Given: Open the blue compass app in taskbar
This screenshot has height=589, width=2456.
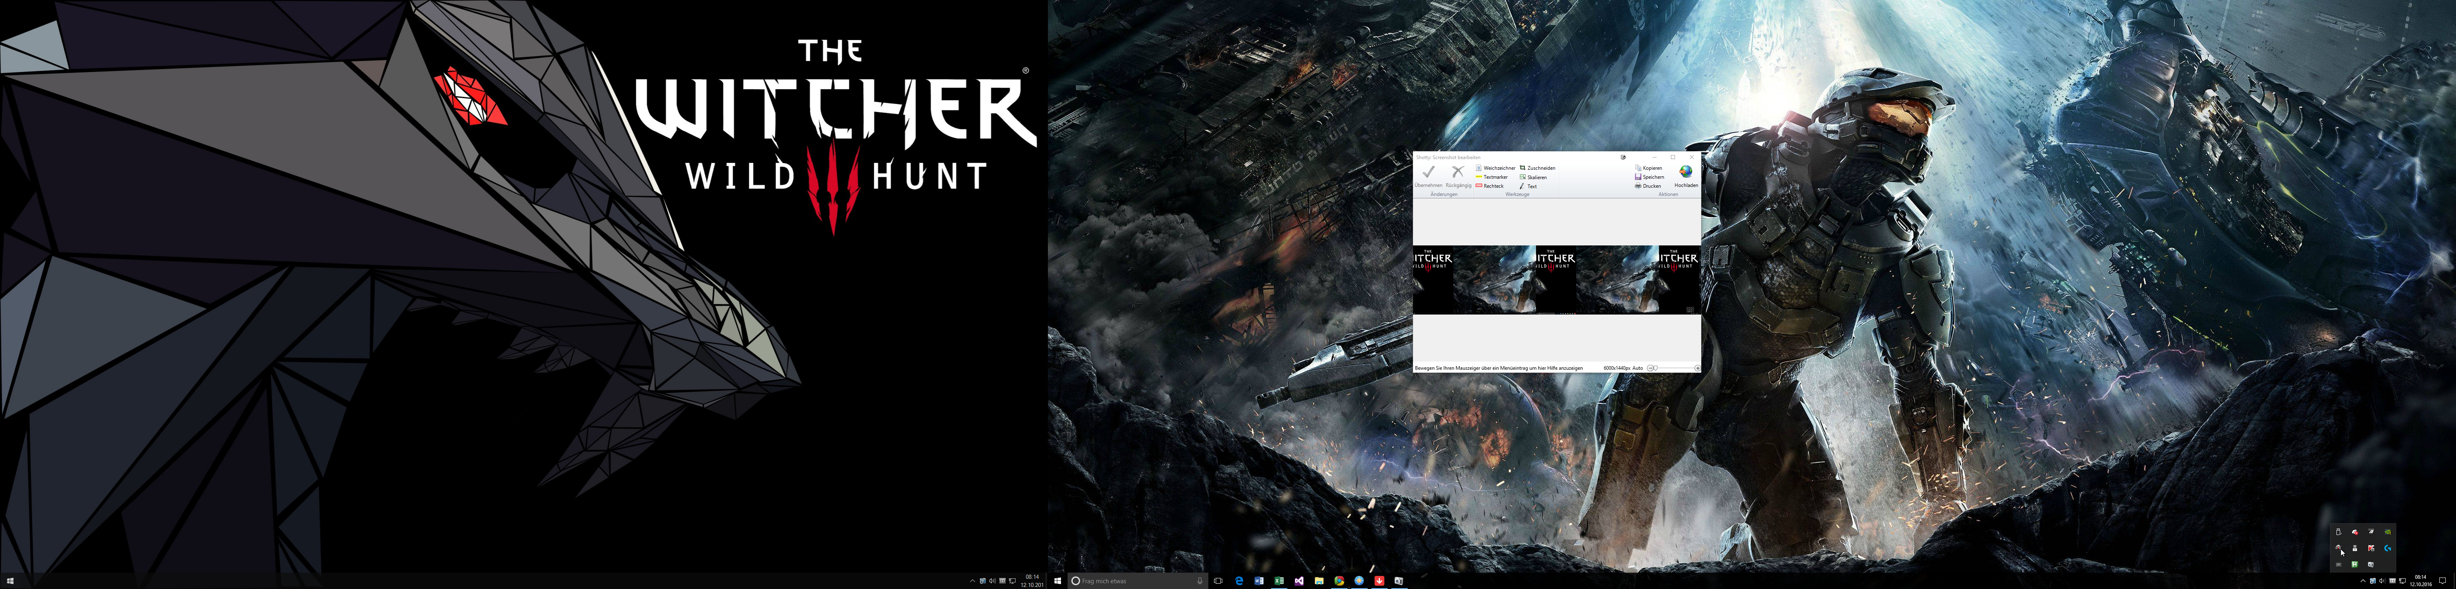Looking at the screenshot, I should coord(1359,580).
